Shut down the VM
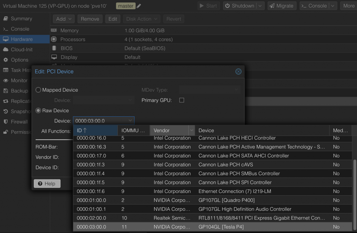 [240, 6]
